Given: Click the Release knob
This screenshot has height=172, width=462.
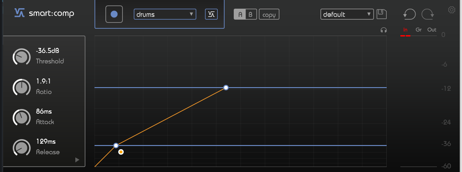Looking at the screenshot, I should coord(21,148).
